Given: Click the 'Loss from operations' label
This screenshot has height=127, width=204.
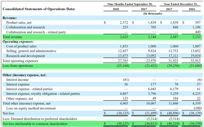Looking at the screenshot, I should tap(18, 66).
